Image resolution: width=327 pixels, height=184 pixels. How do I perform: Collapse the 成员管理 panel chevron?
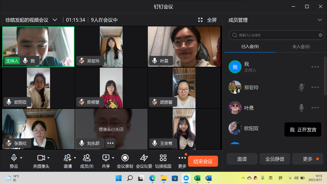pos(320,20)
